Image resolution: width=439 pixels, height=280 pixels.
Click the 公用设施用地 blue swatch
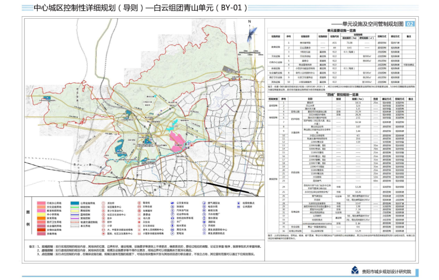[75, 203]
